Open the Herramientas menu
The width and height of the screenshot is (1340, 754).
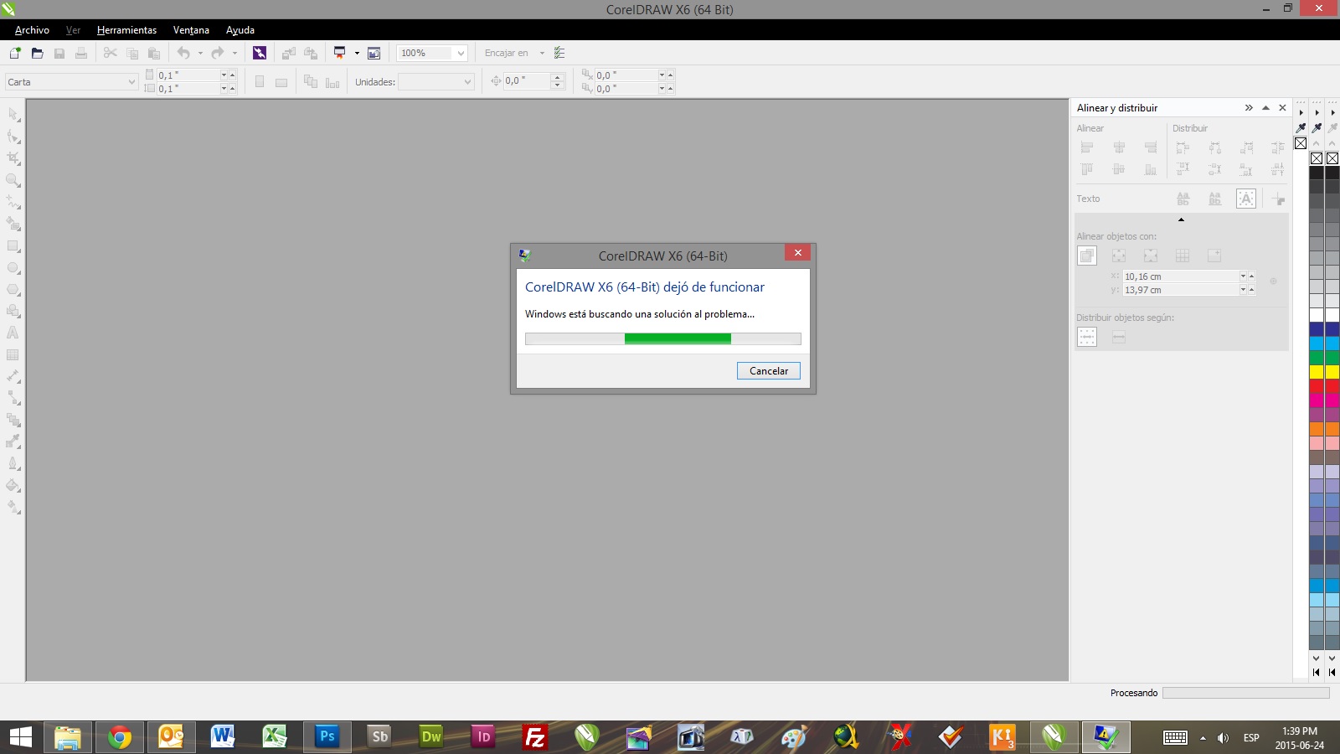coord(126,30)
